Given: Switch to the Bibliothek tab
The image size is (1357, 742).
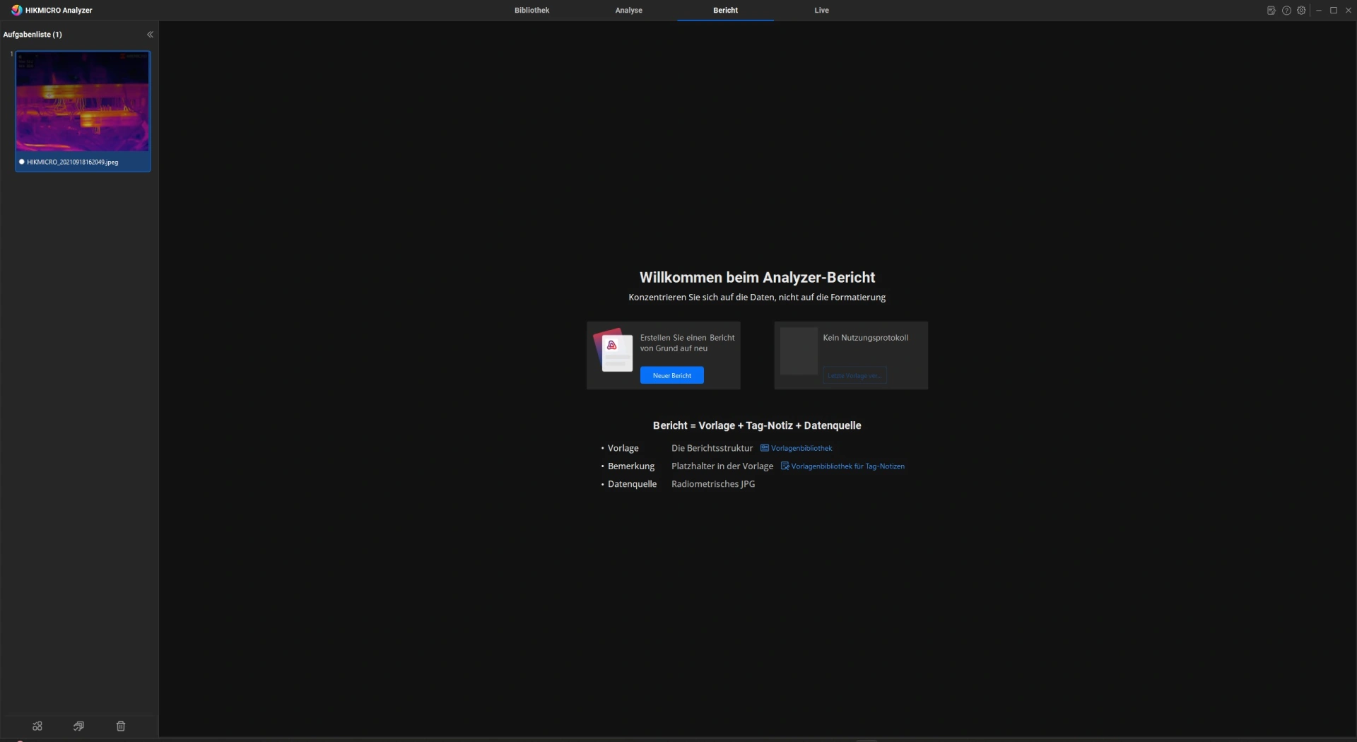Looking at the screenshot, I should pos(531,11).
